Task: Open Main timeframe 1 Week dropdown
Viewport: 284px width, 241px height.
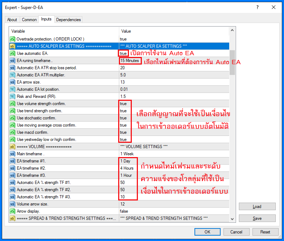Action: [126, 154]
